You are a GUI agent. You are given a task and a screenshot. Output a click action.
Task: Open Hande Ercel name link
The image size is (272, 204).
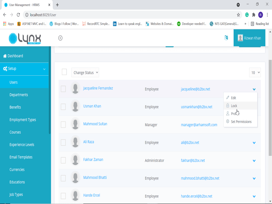[92, 195]
